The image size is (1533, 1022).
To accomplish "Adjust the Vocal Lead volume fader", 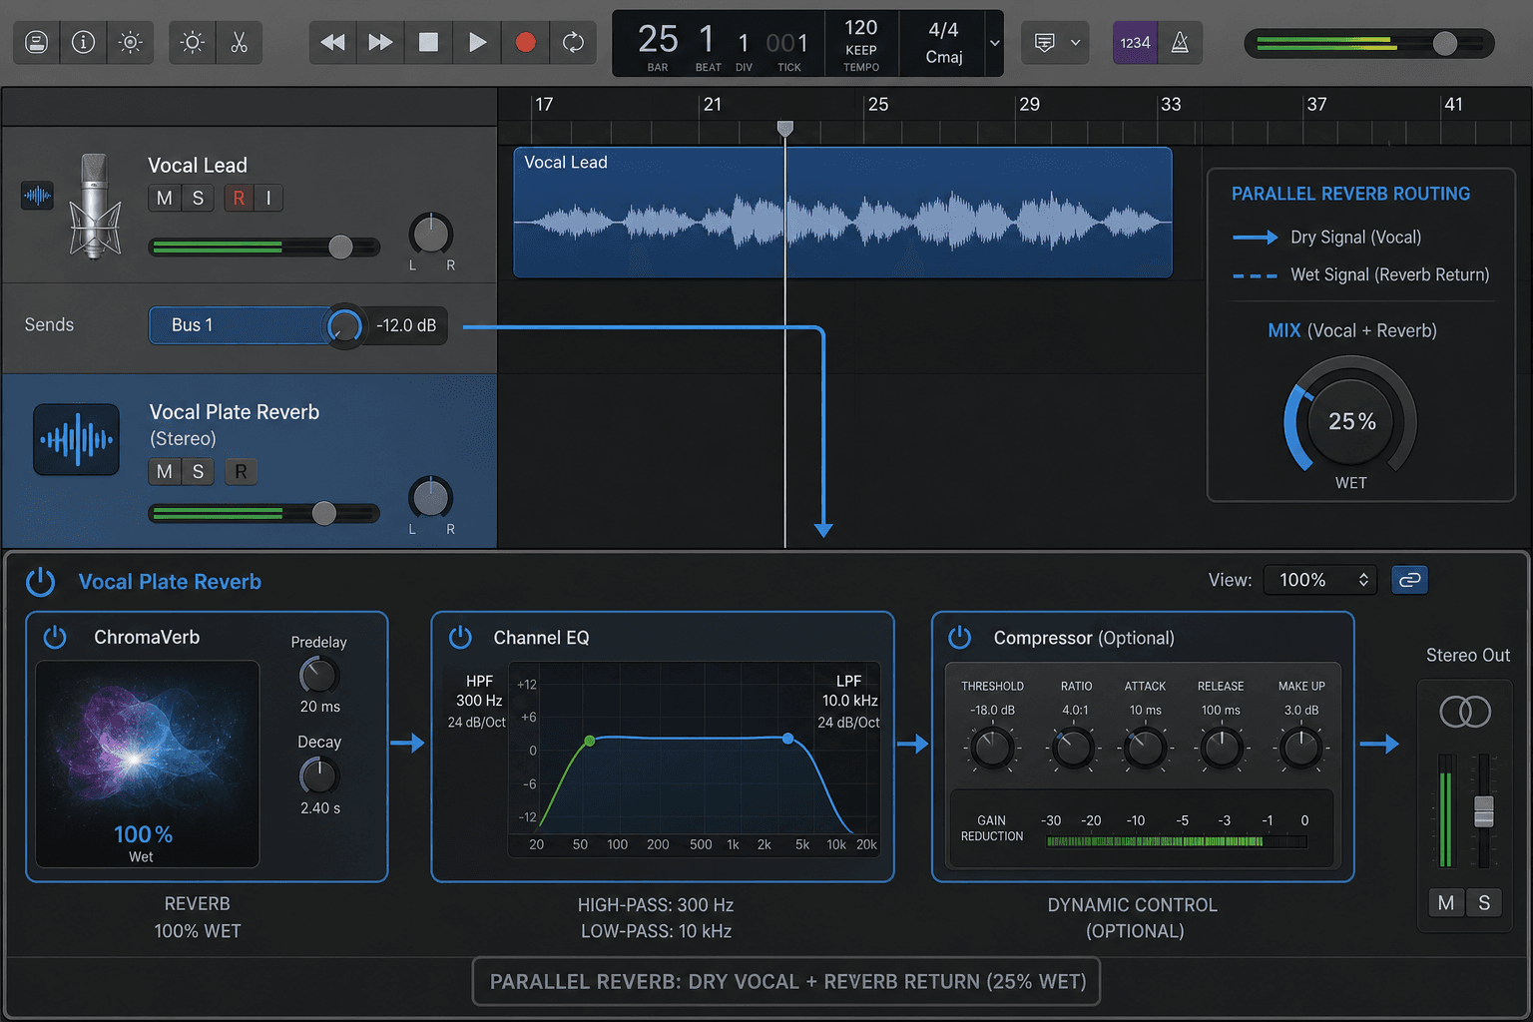I will 340,247.
